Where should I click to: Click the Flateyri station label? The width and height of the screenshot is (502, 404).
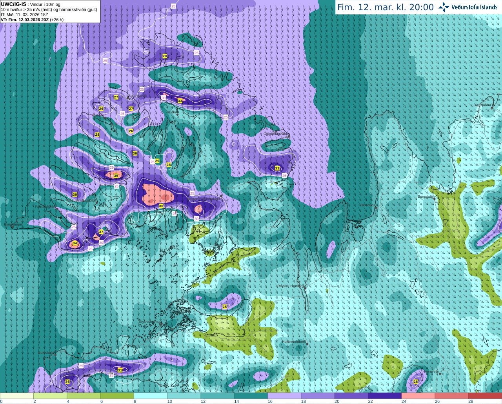pos(98,115)
